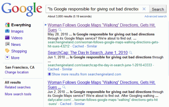The width and height of the screenshot is (169, 107).
Task: Select Related searches in sidebar
Action: point(17,87)
